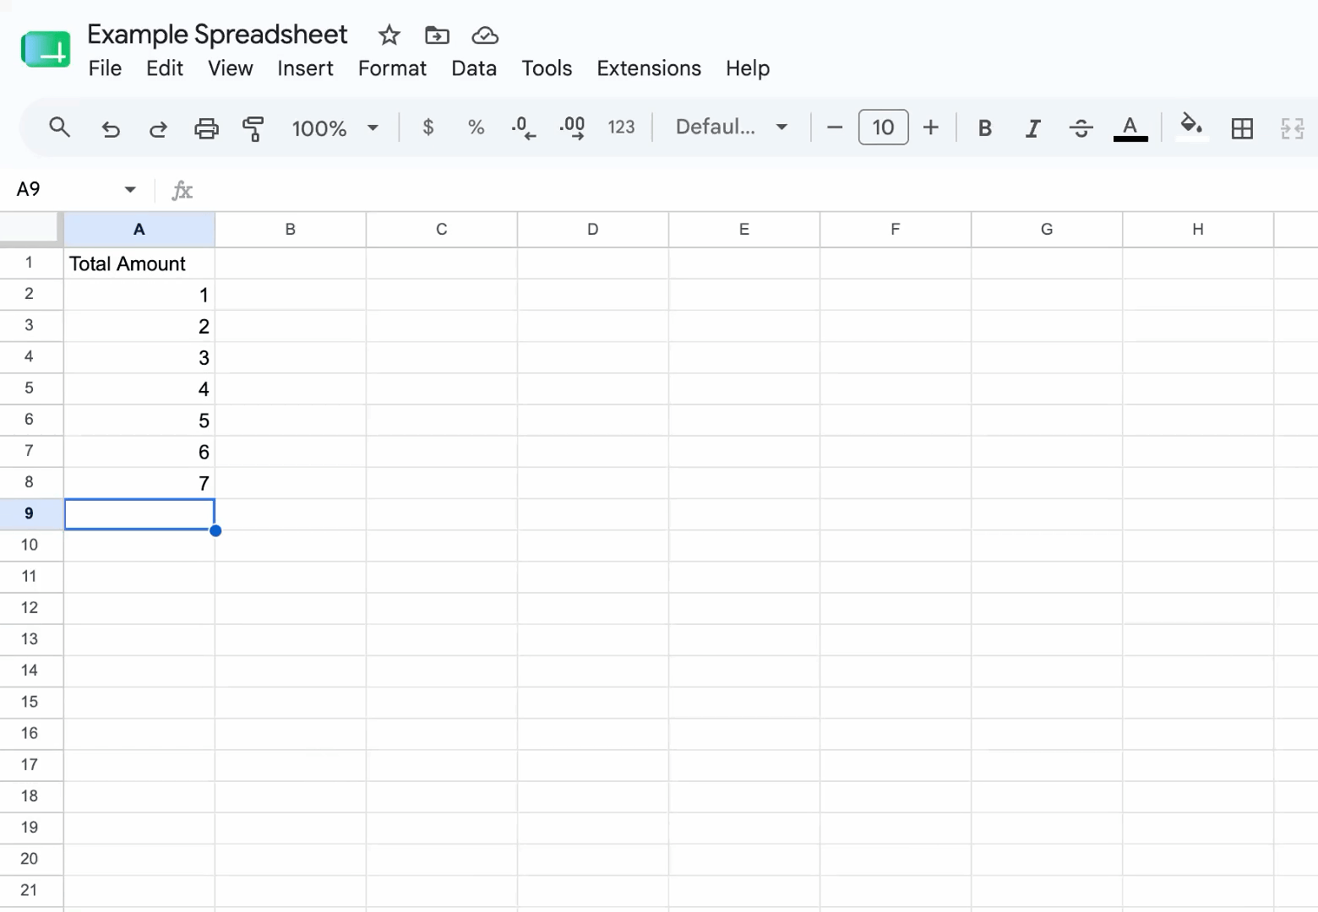The image size is (1318, 912).
Task: Format as currency with dollar icon
Action: pyautogui.click(x=428, y=128)
